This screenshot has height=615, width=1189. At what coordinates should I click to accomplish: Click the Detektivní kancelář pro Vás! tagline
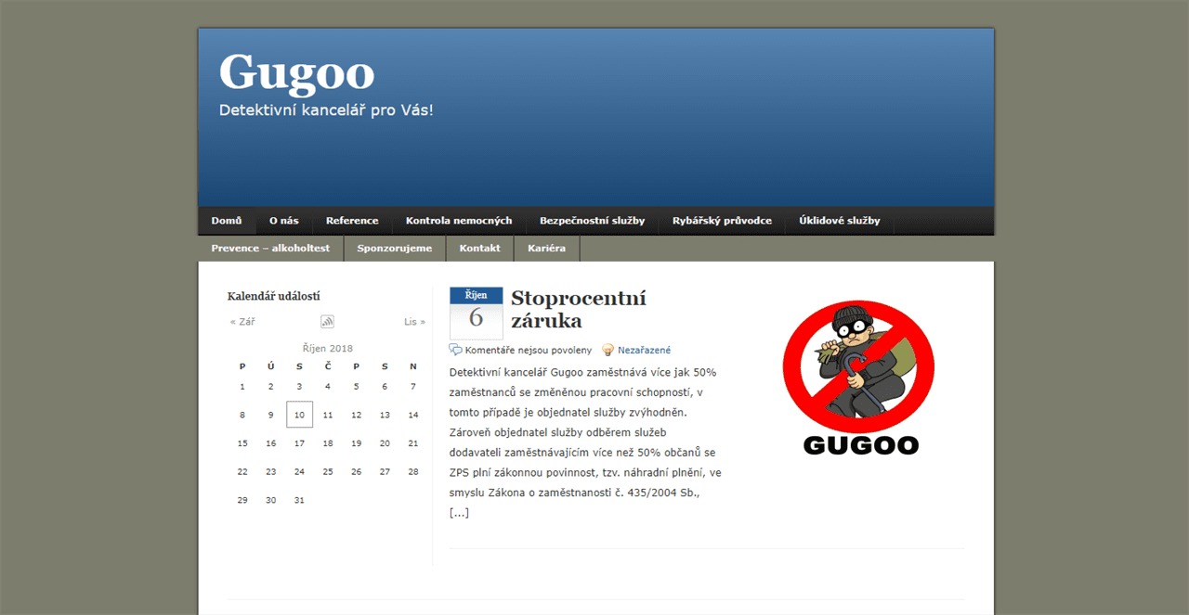click(326, 109)
